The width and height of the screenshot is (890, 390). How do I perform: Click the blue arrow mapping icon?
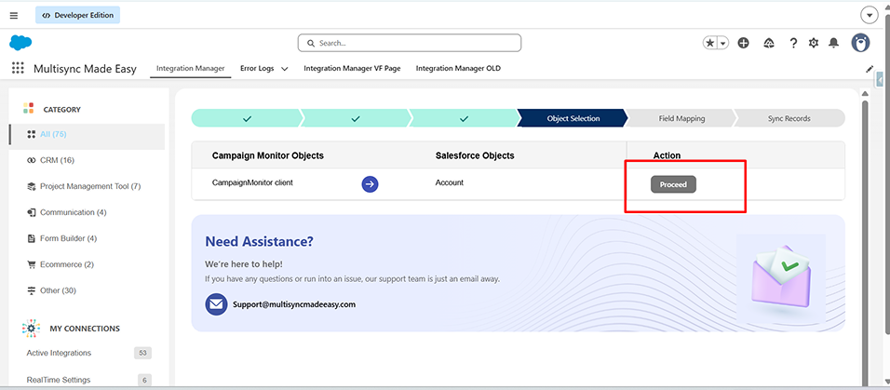point(371,184)
